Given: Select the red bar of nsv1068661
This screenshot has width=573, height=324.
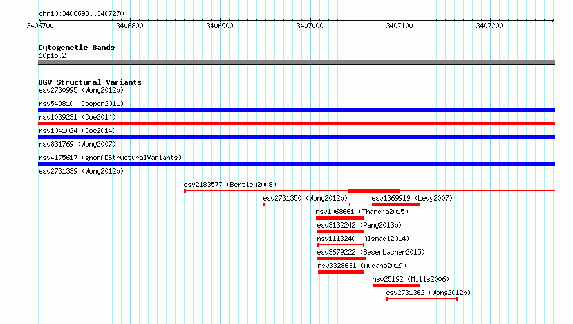Looking at the screenshot, I should click(340, 218).
